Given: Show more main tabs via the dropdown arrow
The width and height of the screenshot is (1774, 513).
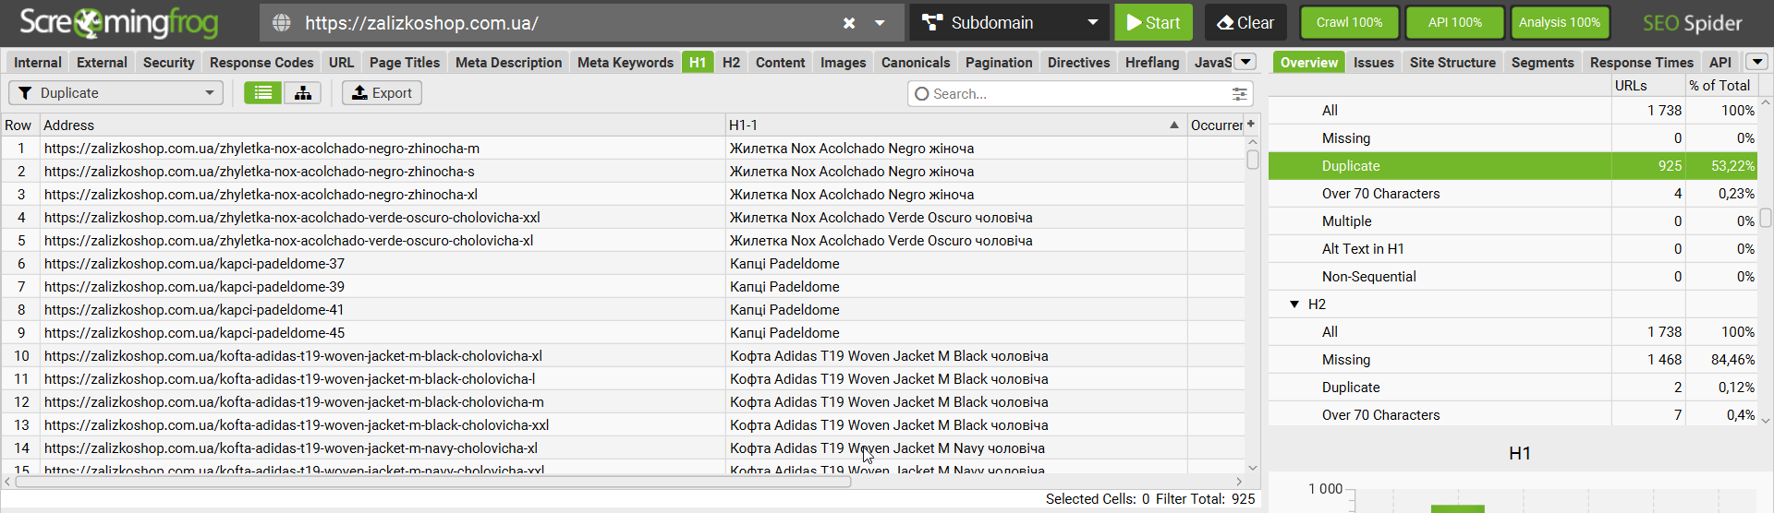Looking at the screenshot, I should point(1245,62).
